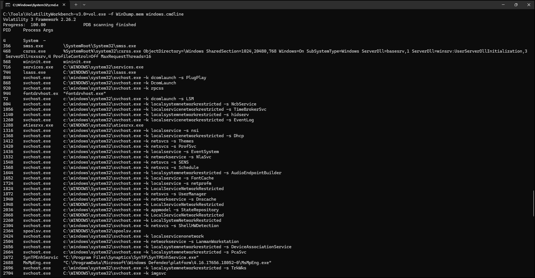Select the C:\Windows\System32\cmd.exe tab
This screenshot has width=535, height=278.
click(36, 5)
